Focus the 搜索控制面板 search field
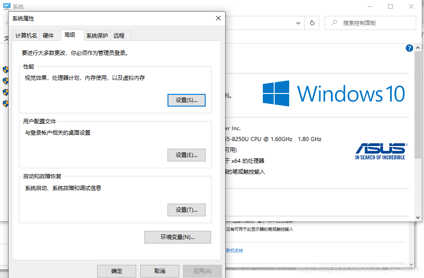 370,23
